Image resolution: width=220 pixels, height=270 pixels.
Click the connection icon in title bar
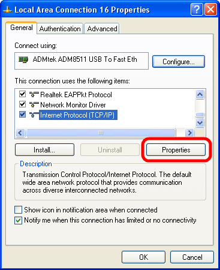[7, 10]
